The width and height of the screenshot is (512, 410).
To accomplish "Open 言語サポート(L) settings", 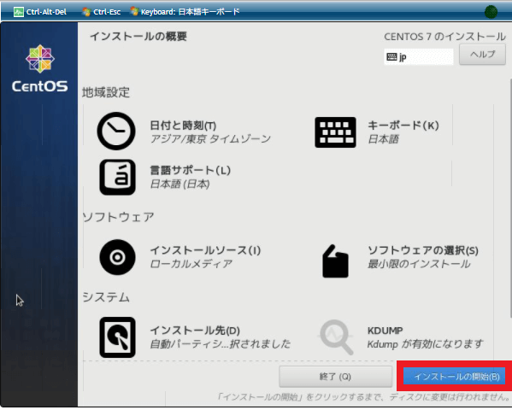I will point(190,170).
